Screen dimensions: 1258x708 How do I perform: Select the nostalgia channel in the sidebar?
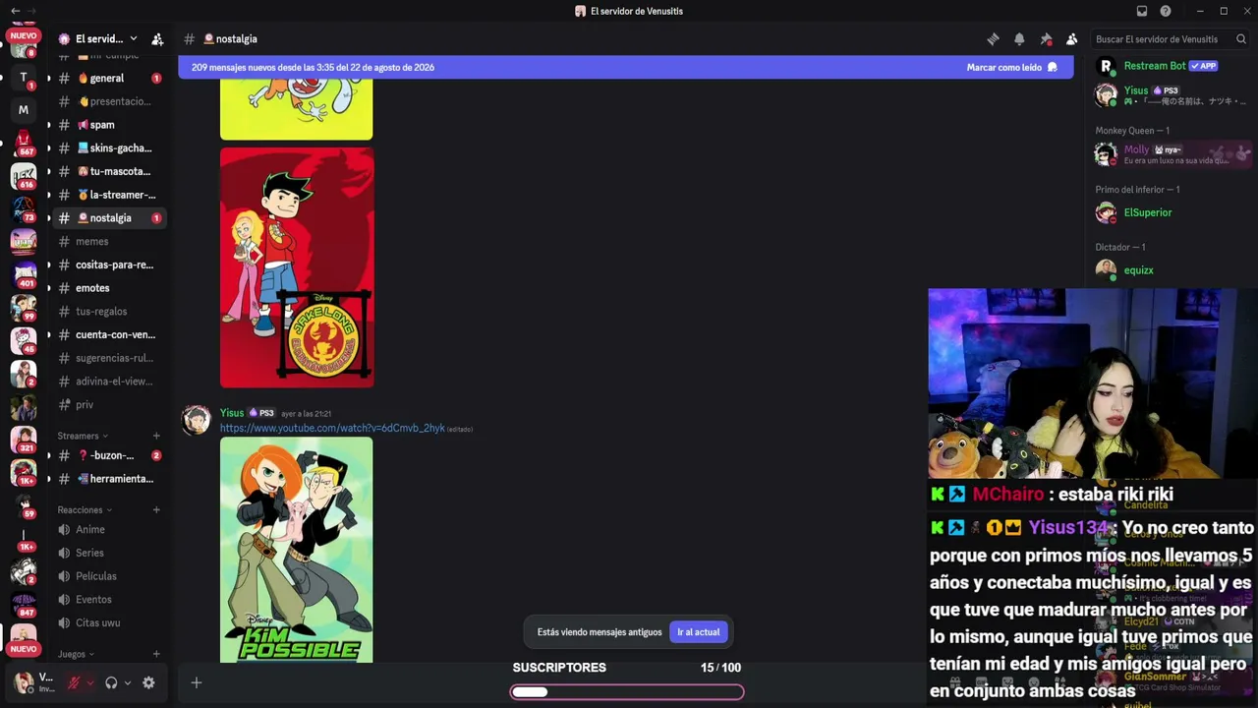(x=109, y=218)
